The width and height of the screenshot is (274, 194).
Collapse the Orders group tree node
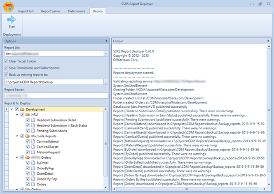pos(17,157)
